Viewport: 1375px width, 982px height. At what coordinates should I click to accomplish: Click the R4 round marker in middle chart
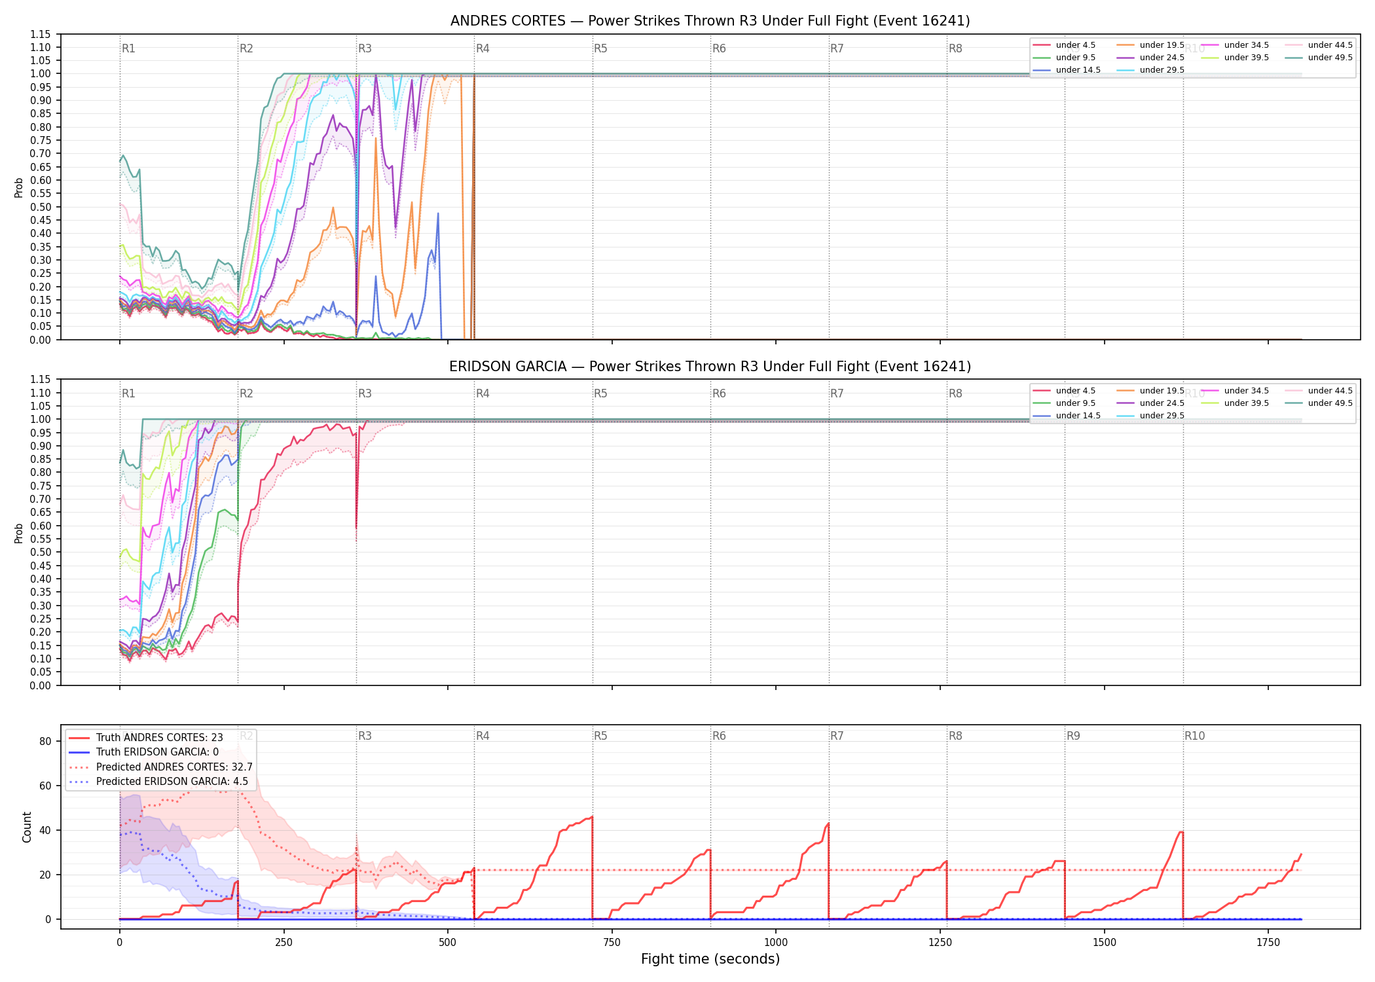(x=483, y=393)
